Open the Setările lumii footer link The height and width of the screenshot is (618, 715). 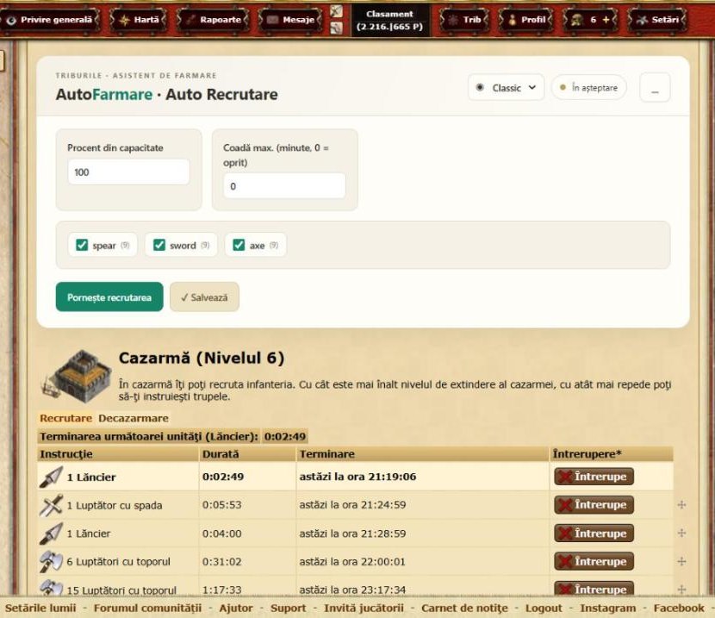pos(40,608)
